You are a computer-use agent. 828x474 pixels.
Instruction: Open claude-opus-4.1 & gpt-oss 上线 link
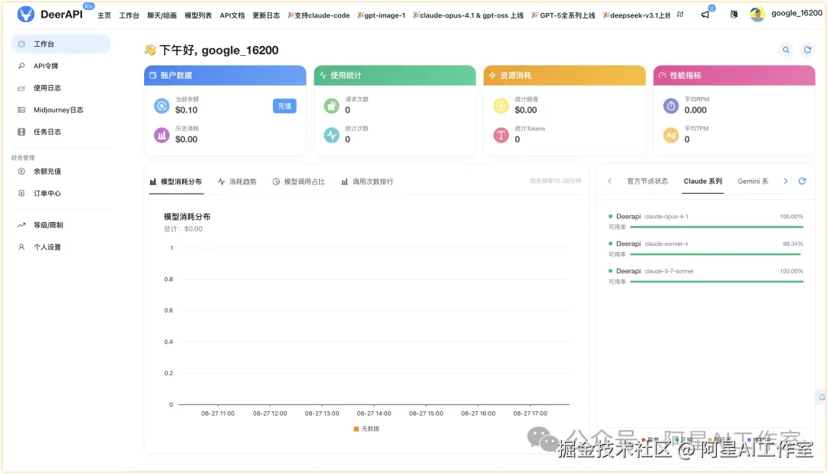coord(468,15)
